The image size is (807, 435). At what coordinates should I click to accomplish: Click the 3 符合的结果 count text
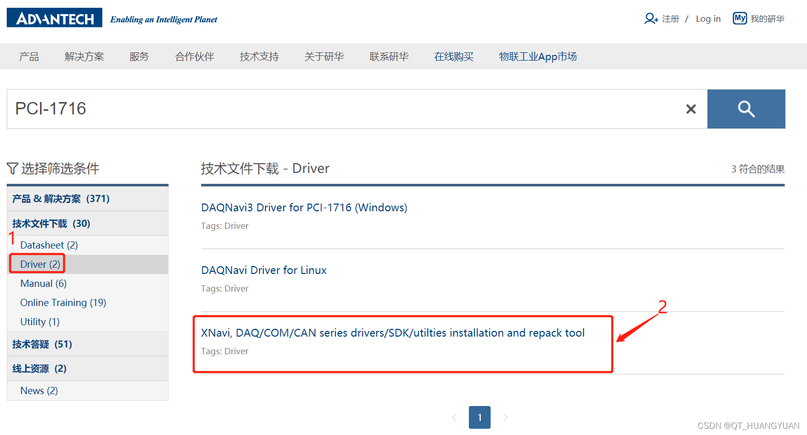(x=758, y=169)
